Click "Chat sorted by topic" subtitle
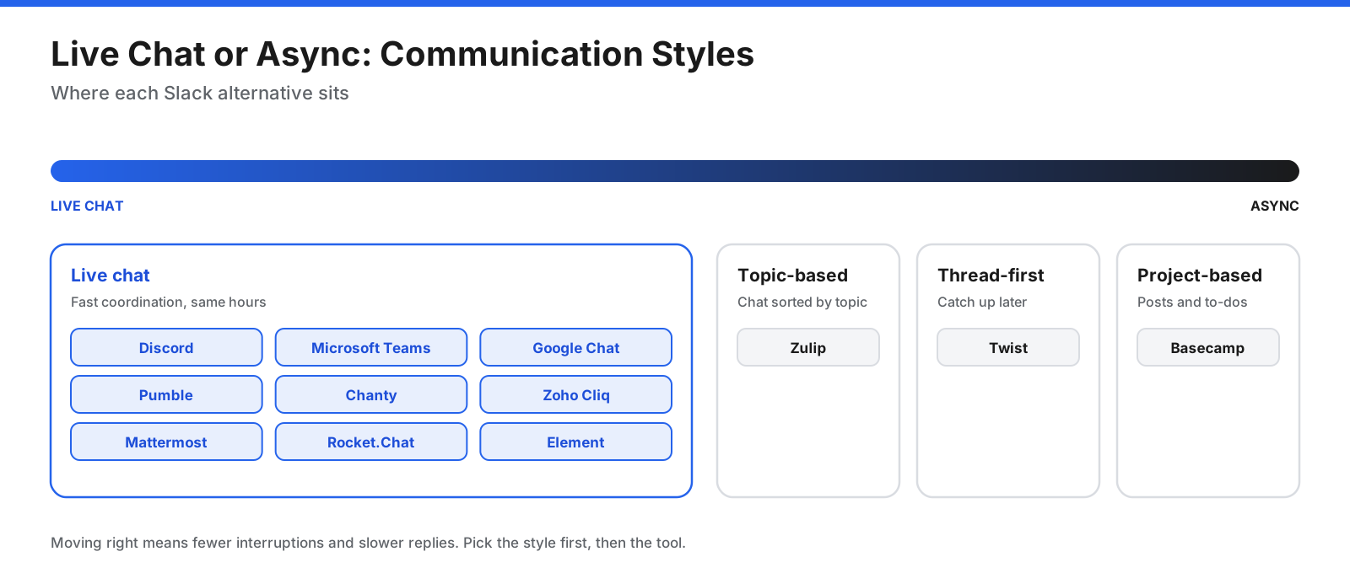Viewport: 1350px width, 573px height. 802,302
